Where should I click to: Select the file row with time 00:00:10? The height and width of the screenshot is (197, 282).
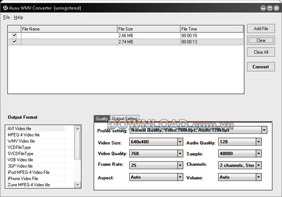tap(126, 36)
